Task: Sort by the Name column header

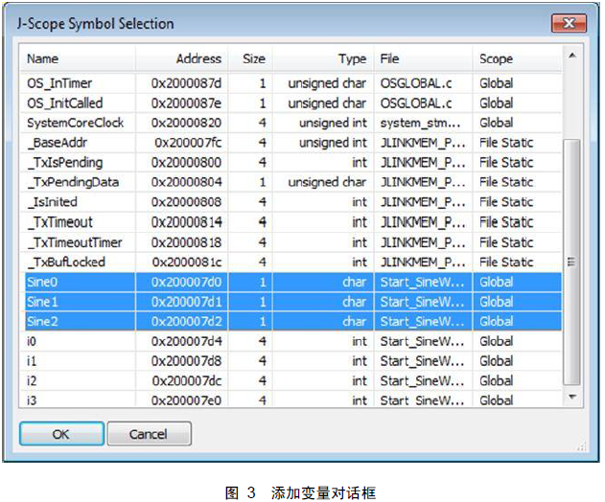Action: click(78, 58)
